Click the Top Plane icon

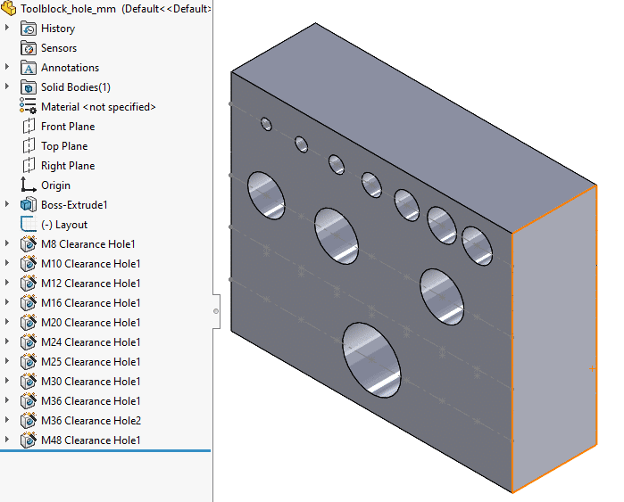(29, 146)
